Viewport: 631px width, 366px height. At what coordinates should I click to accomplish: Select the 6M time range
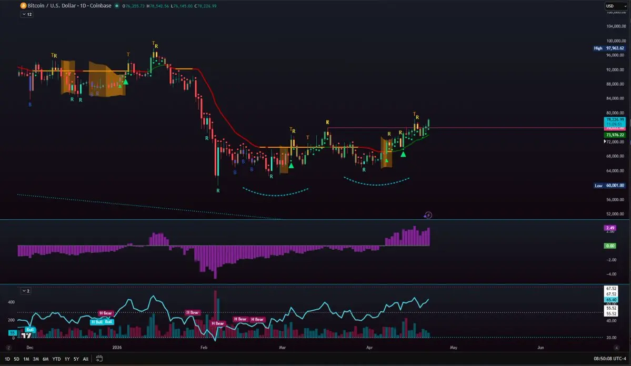45,359
